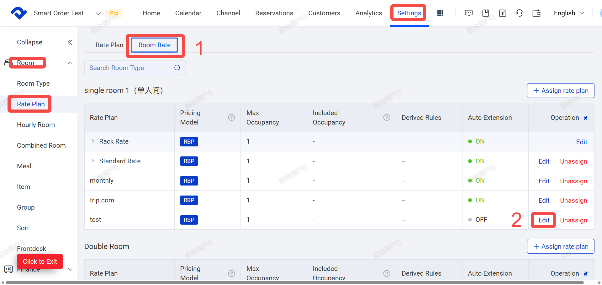Click the Search Room Type field
The width and height of the screenshot is (602, 285).
(135, 68)
